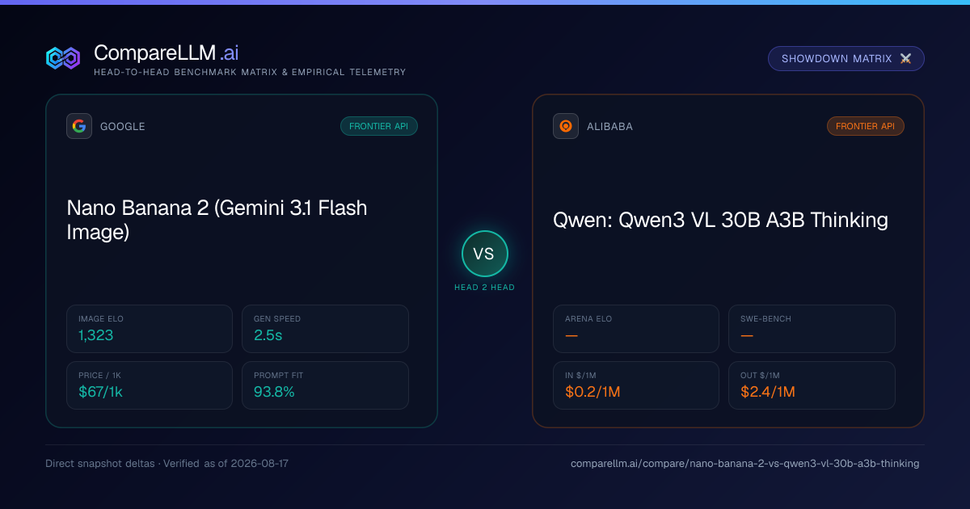Screen dimensions: 970x509
Task: Click the VS circle badge
Action: (485, 254)
